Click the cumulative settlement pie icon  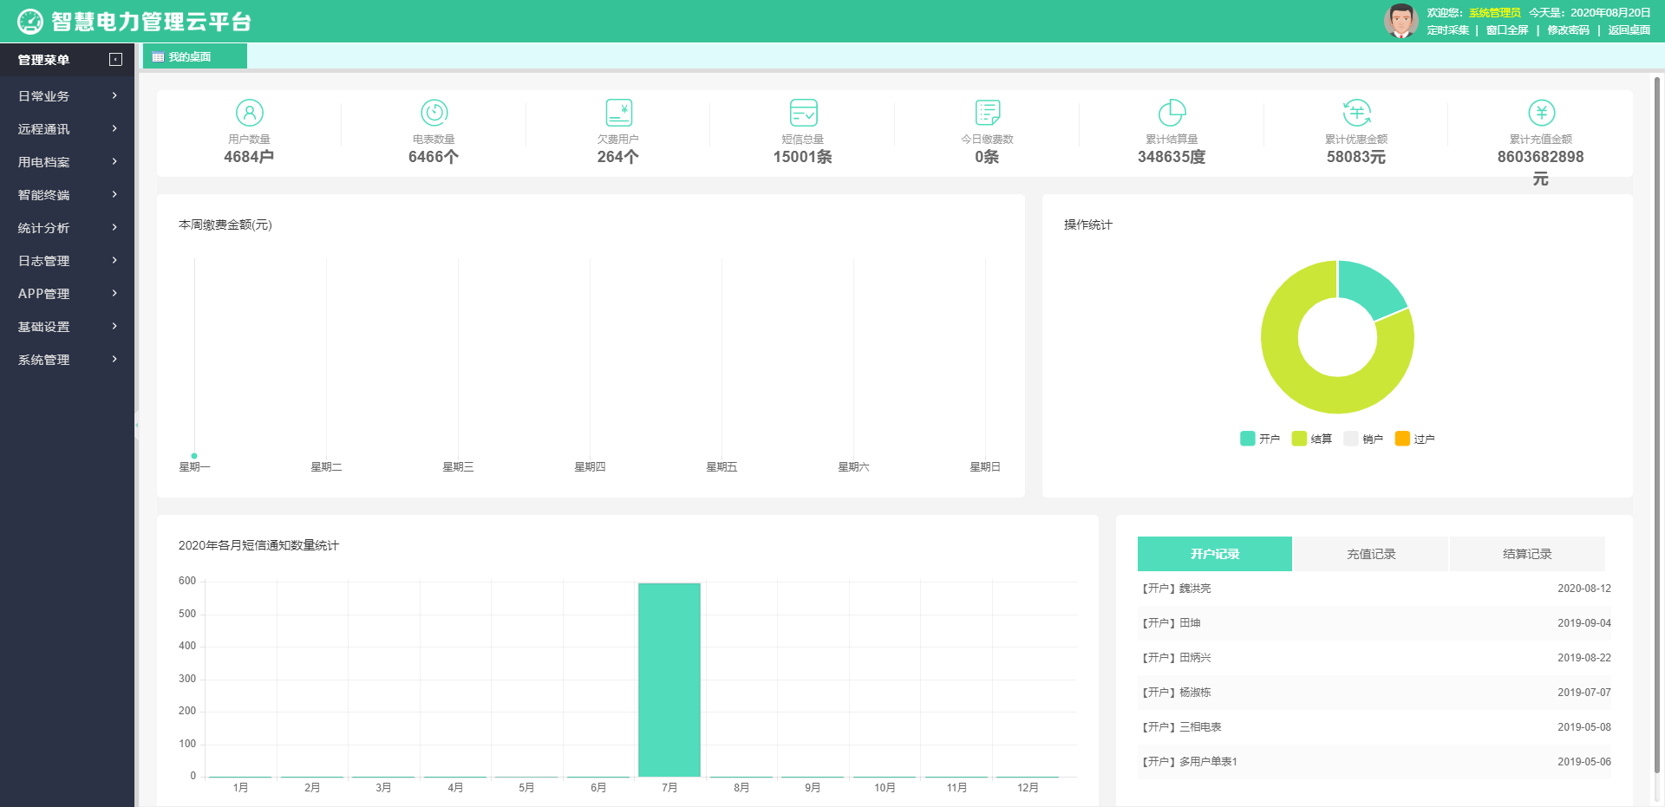tap(1172, 113)
